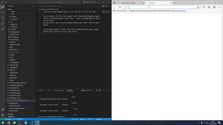This screenshot has height=125, width=223.
Task: Open Edge Settings and more ellipsis menu
Action: click(x=220, y=7)
